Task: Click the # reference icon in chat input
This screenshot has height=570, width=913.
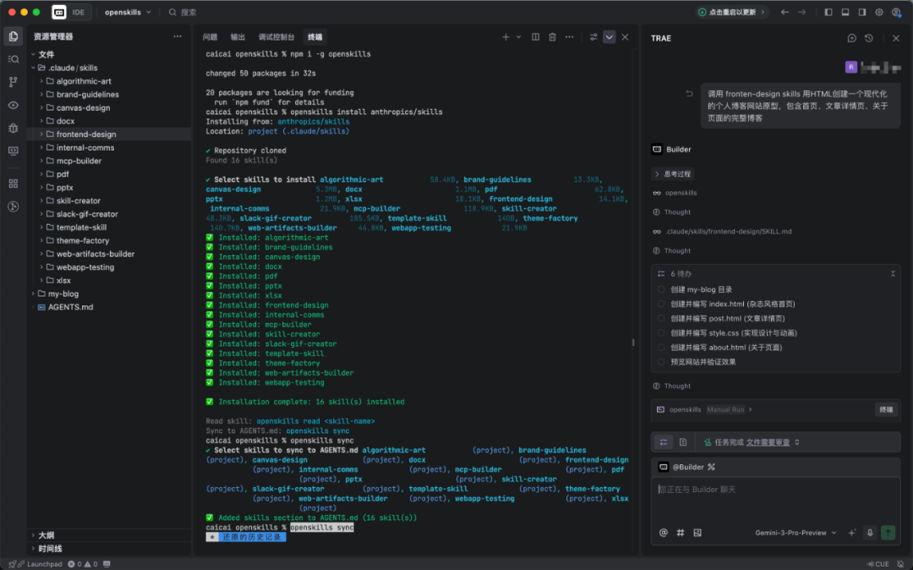Action: coord(680,532)
